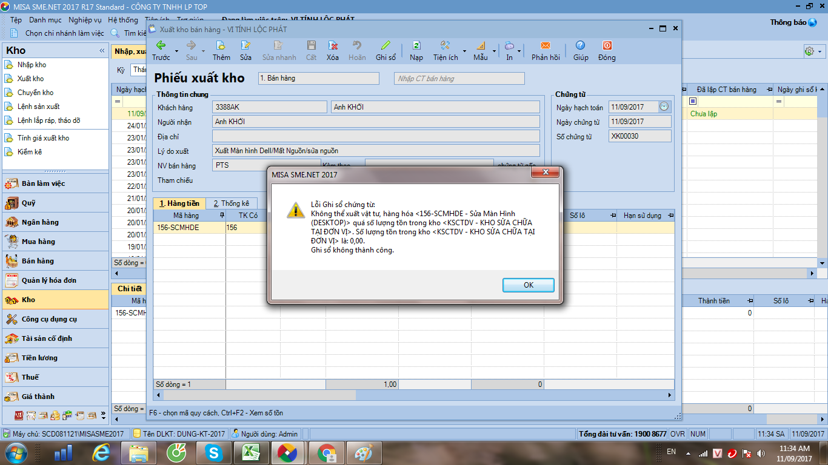This screenshot has width=828, height=465.
Task: Click the Ghi sổ green pen icon
Action: coord(386,45)
